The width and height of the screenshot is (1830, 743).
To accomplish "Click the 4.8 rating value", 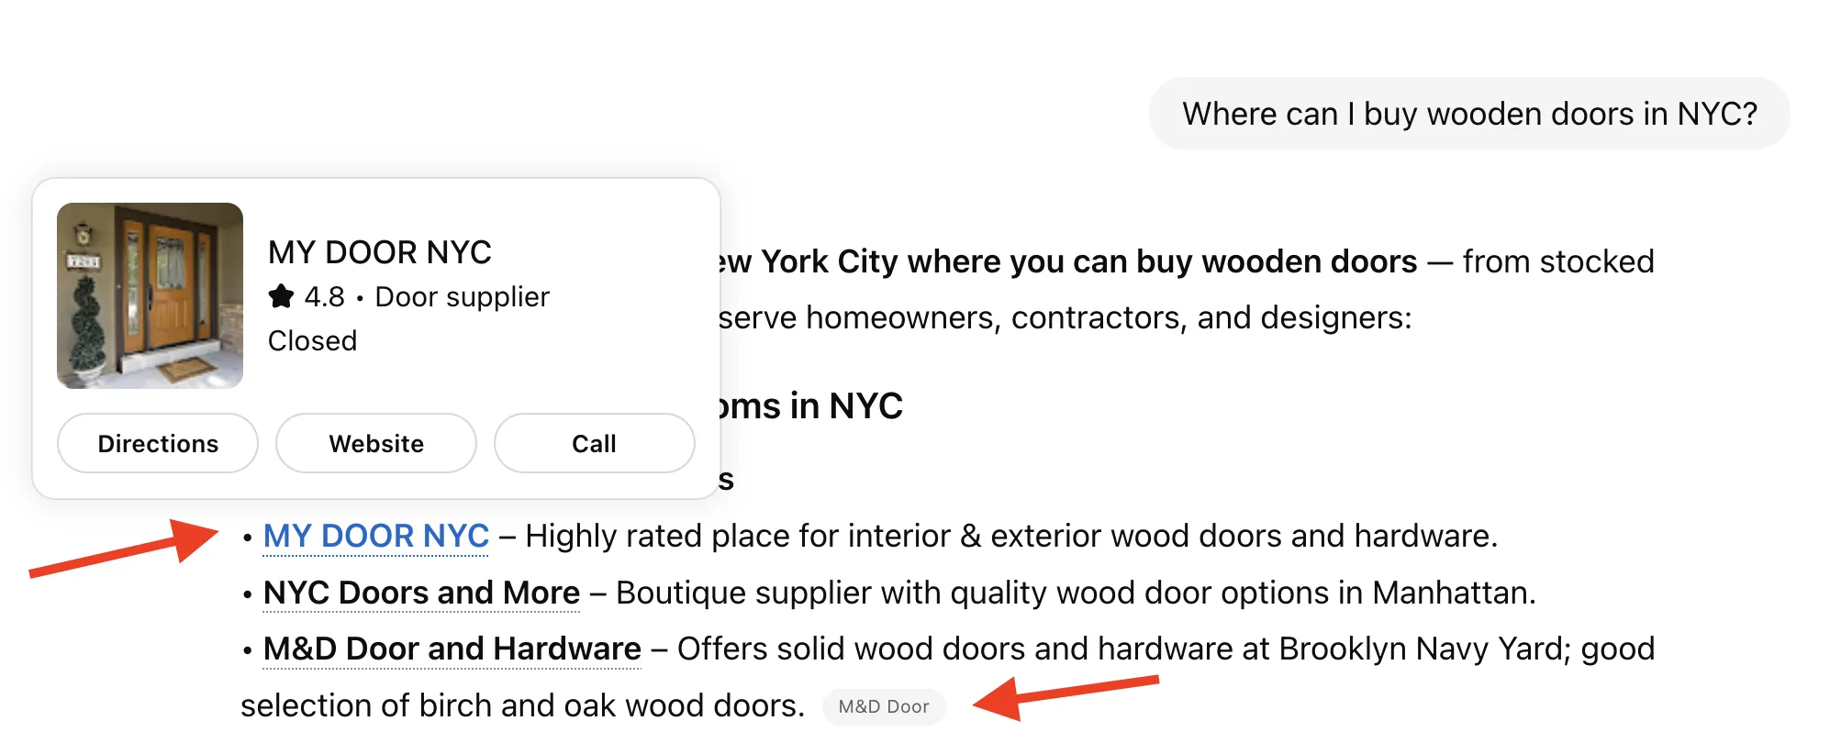I will pyautogui.click(x=324, y=297).
